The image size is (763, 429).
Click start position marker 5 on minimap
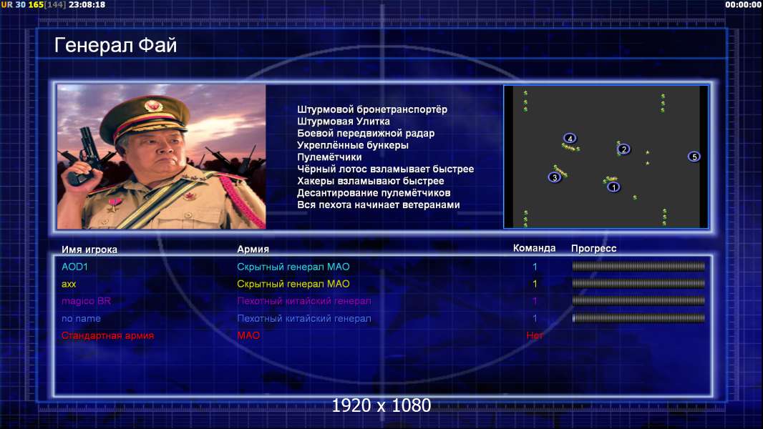pos(694,157)
